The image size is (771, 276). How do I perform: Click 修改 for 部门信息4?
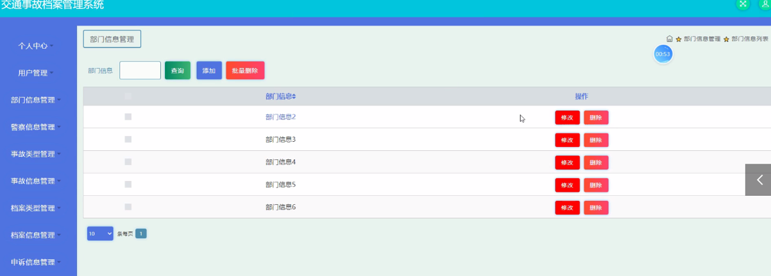pyautogui.click(x=568, y=162)
